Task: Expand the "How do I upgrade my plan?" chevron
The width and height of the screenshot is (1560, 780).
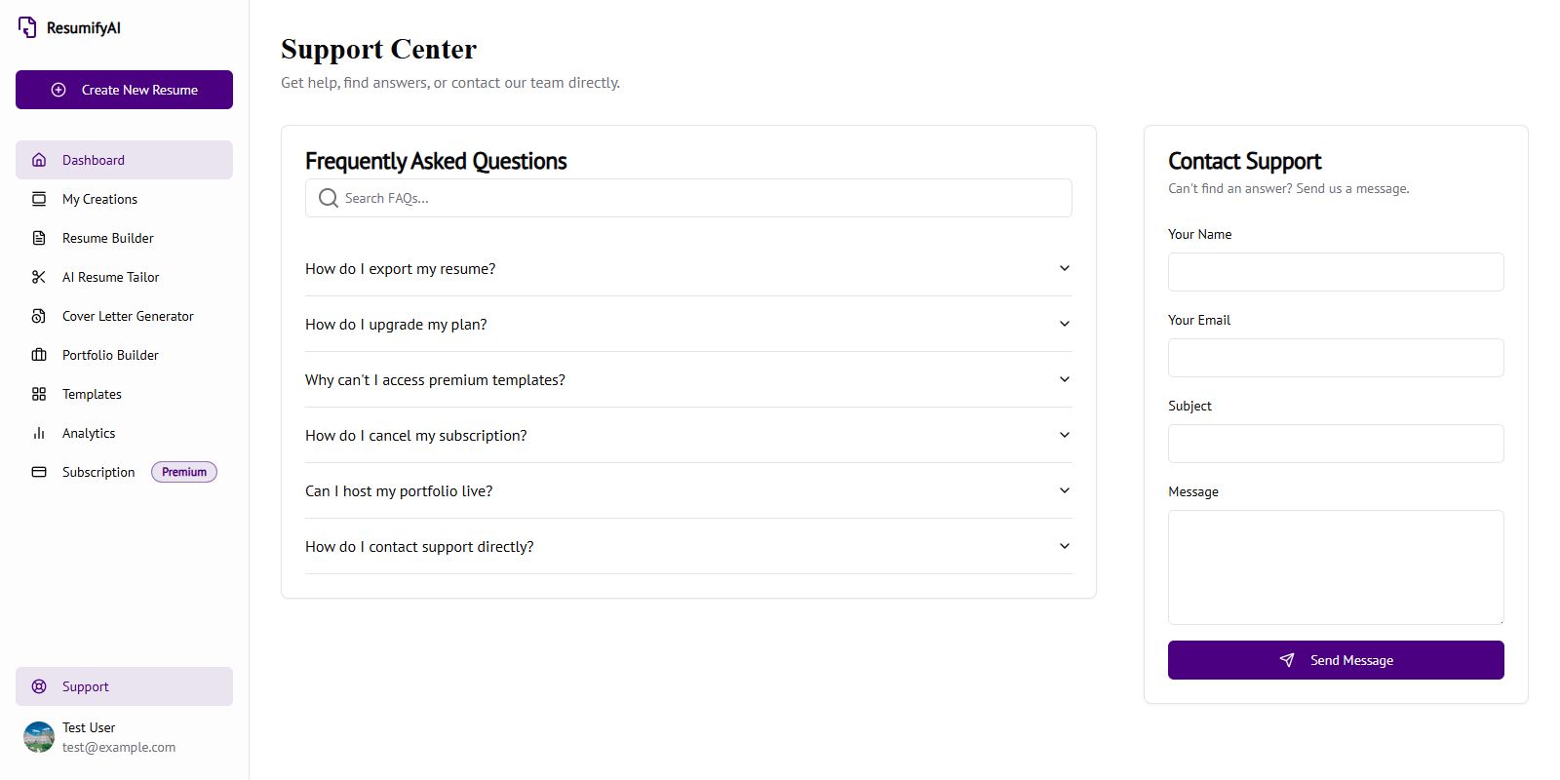Action: point(1065,324)
